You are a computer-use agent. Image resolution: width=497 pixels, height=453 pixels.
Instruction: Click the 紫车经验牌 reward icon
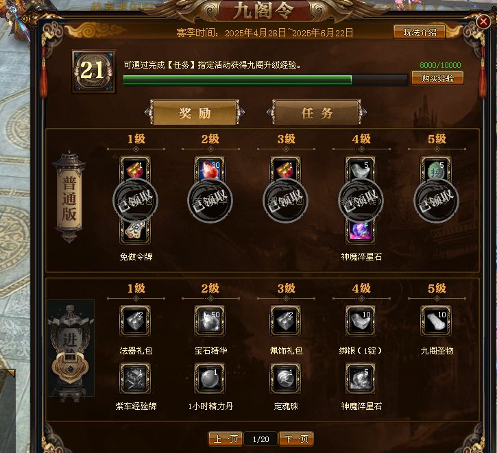pyautogui.click(x=135, y=378)
